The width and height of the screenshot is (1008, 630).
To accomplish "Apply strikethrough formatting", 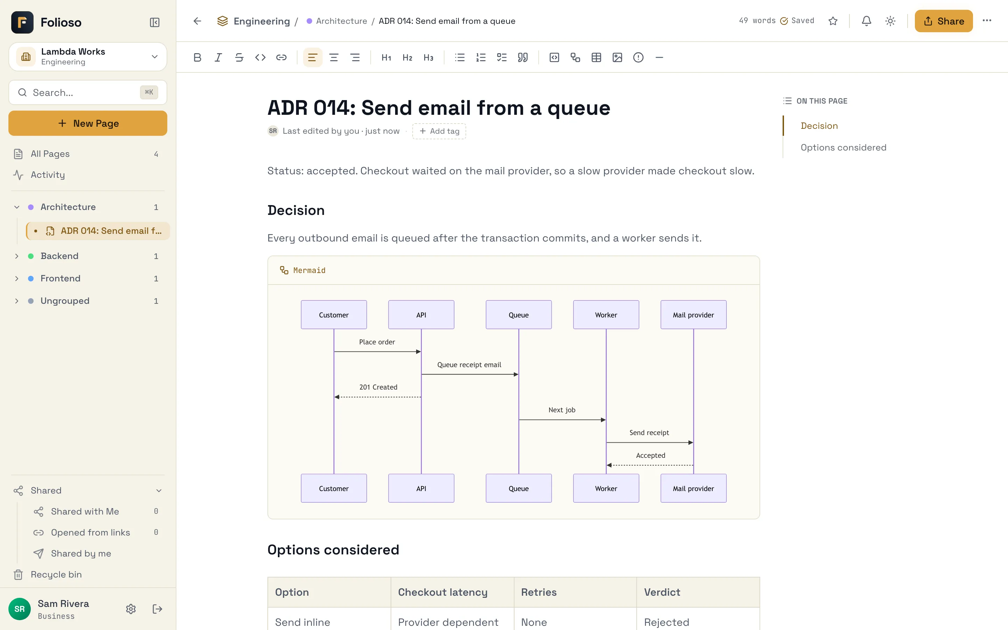I will click(239, 57).
